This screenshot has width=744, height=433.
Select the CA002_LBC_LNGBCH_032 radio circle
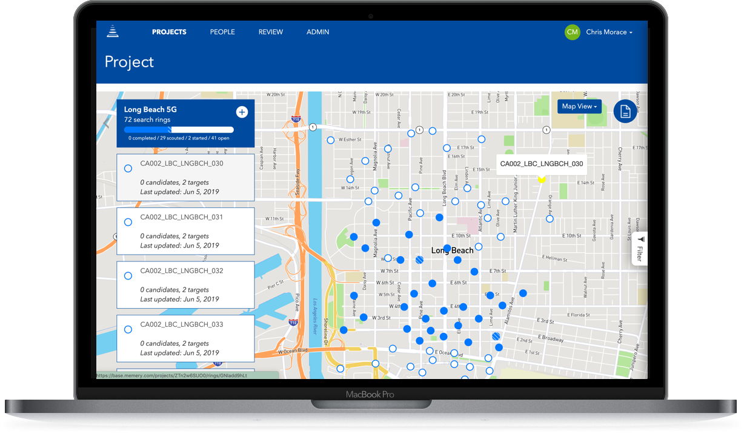pos(128,276)
